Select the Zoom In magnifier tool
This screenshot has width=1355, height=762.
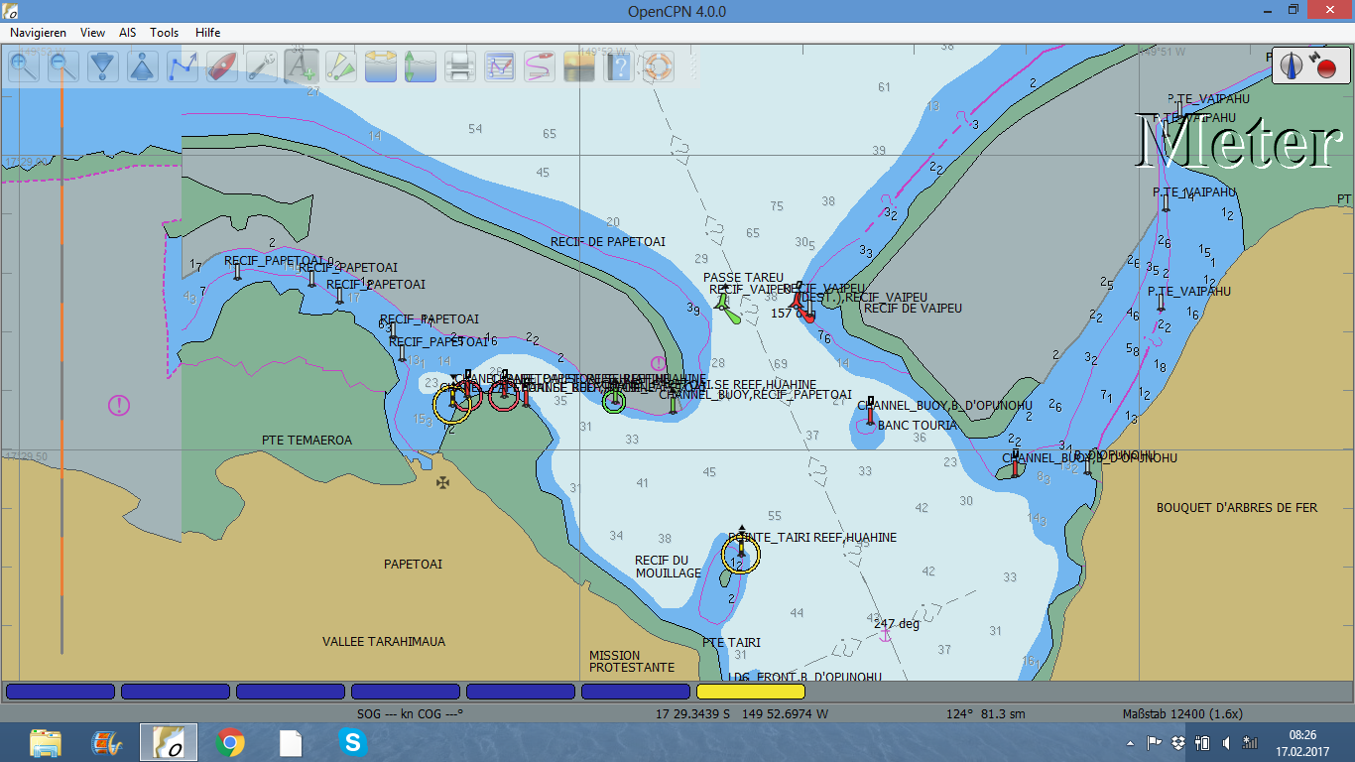click(x=23, y=66)
